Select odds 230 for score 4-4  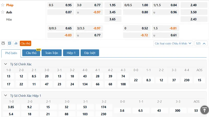coord(187,80)
